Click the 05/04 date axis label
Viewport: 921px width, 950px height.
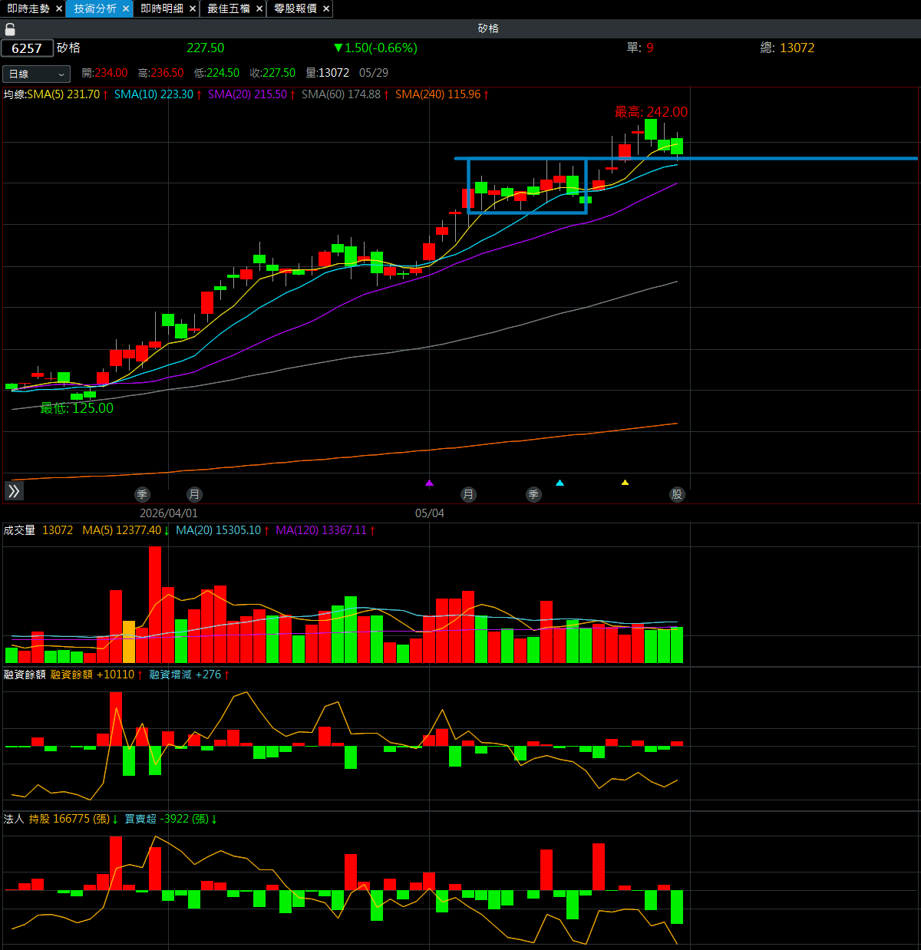(429, 513)
